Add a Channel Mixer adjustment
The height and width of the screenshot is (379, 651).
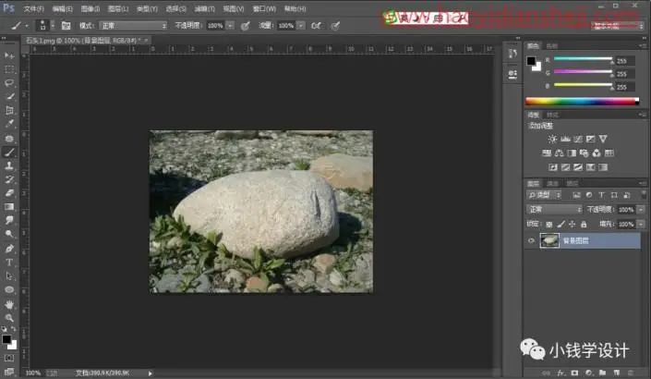coord(597,153)
